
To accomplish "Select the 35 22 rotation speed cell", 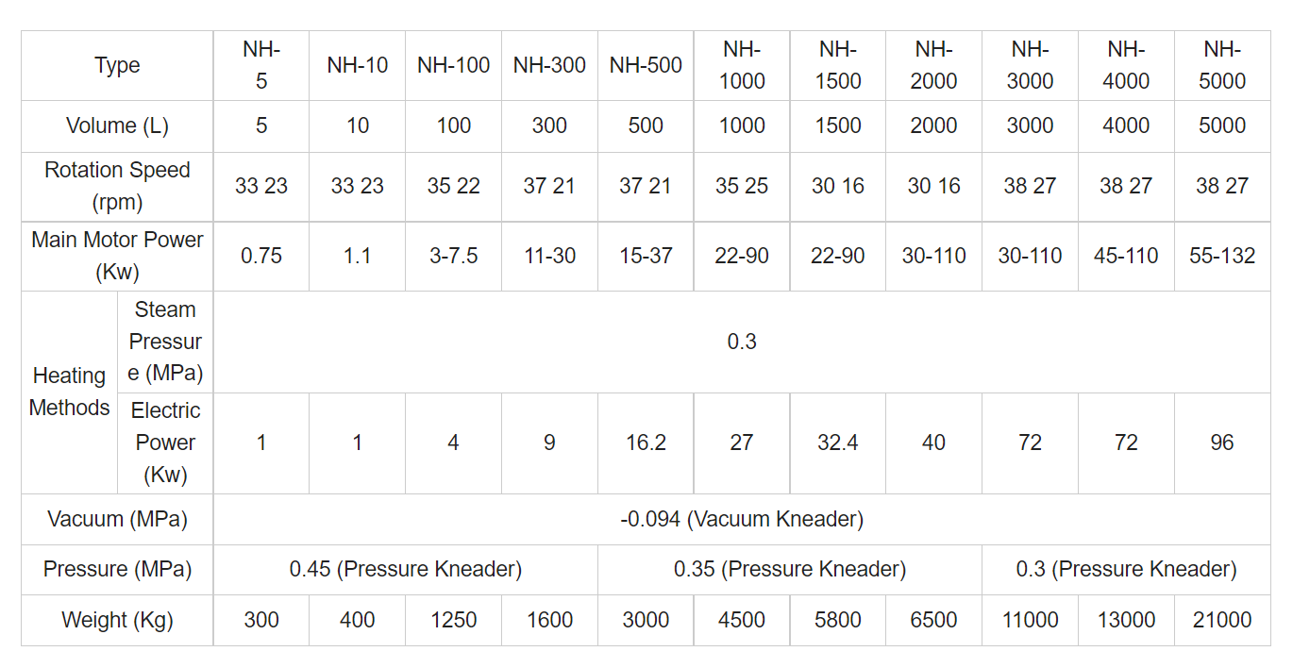I will click(x=454, y=186).
